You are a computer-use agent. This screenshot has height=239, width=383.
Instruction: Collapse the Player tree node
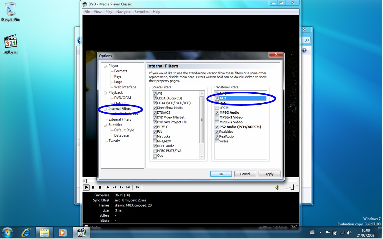click(x=105, y=66)
